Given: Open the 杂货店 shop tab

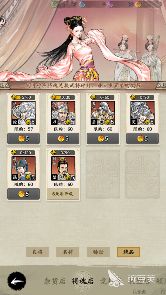Looking at the screenshot, I should click(x=55, y=281).
